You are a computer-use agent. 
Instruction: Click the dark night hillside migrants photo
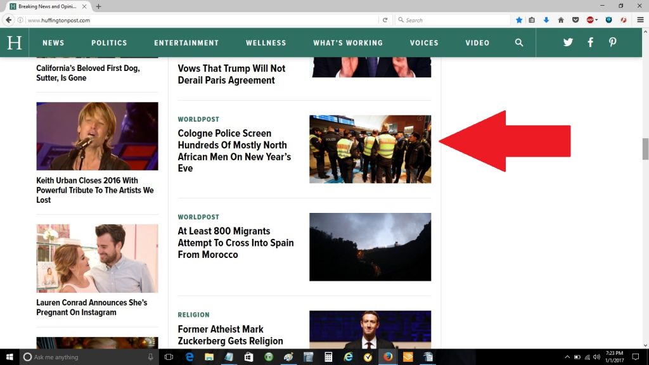[370, 247]
